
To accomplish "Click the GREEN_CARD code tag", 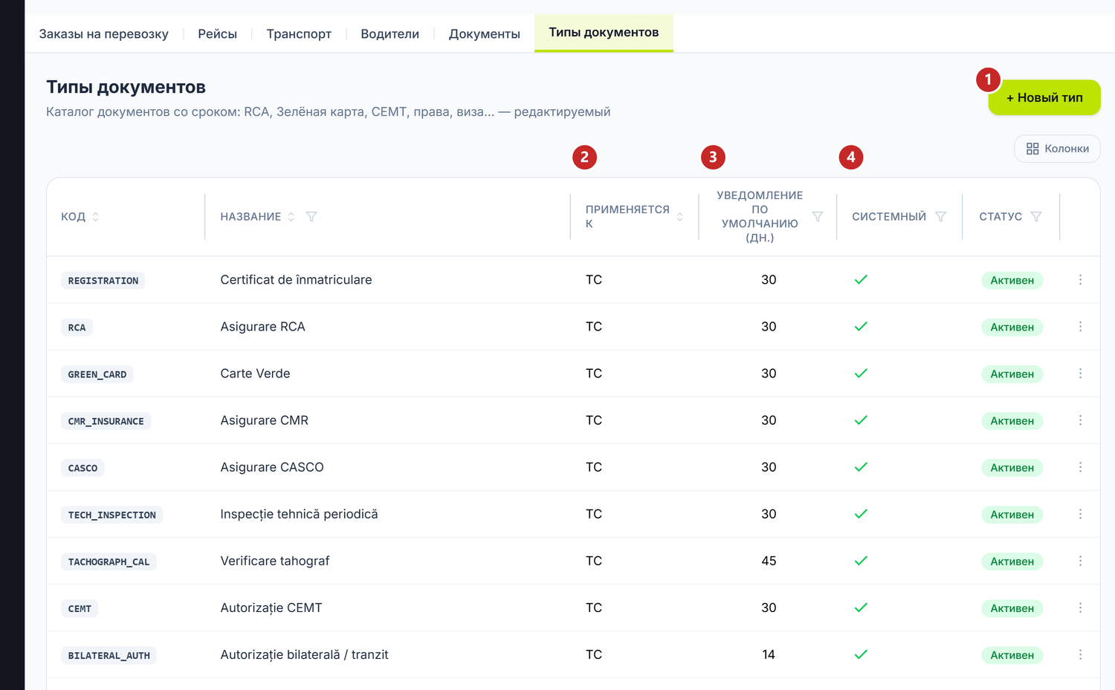I will point(97,374).
